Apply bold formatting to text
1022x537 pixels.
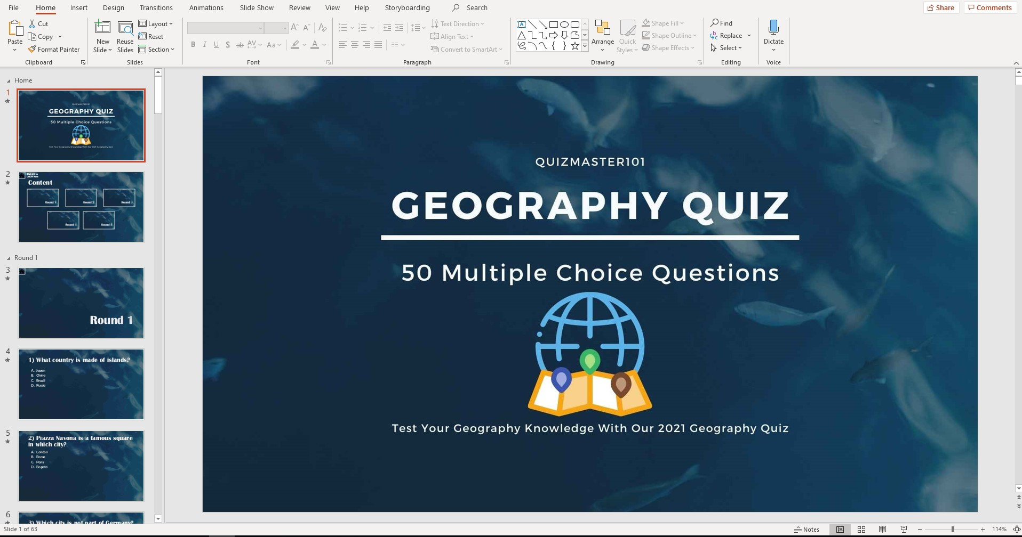tap(193, 45)
